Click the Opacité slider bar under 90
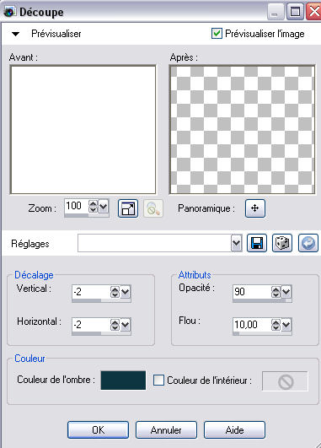 tap(262, 300)
